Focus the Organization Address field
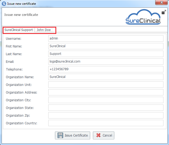The width and height of the screenshot is (169, 145). click(x=106, y=92)
